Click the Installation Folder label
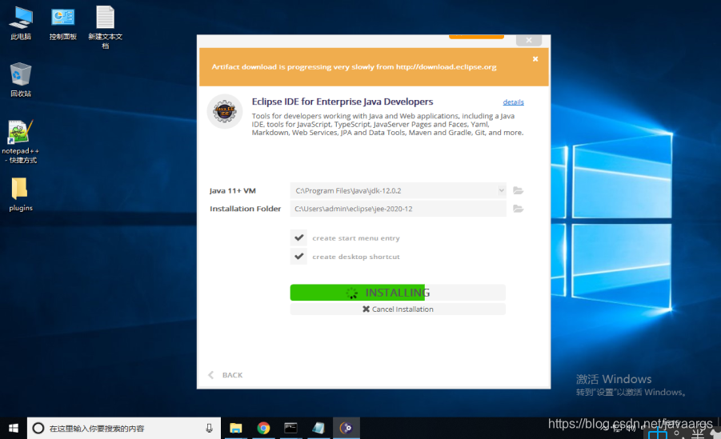Screen dimensions: 721x439 (245, 209)
